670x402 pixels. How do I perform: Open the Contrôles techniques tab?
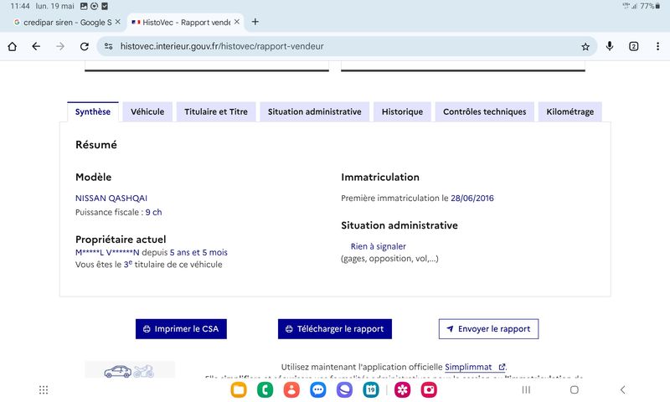click(485, 112)
